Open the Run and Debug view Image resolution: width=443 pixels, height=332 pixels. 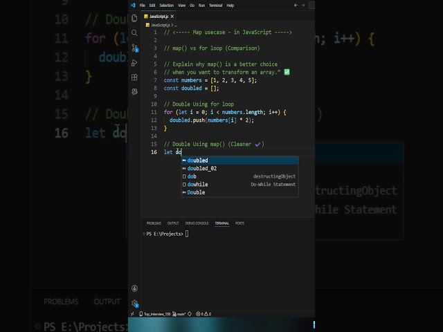point(134,63)
